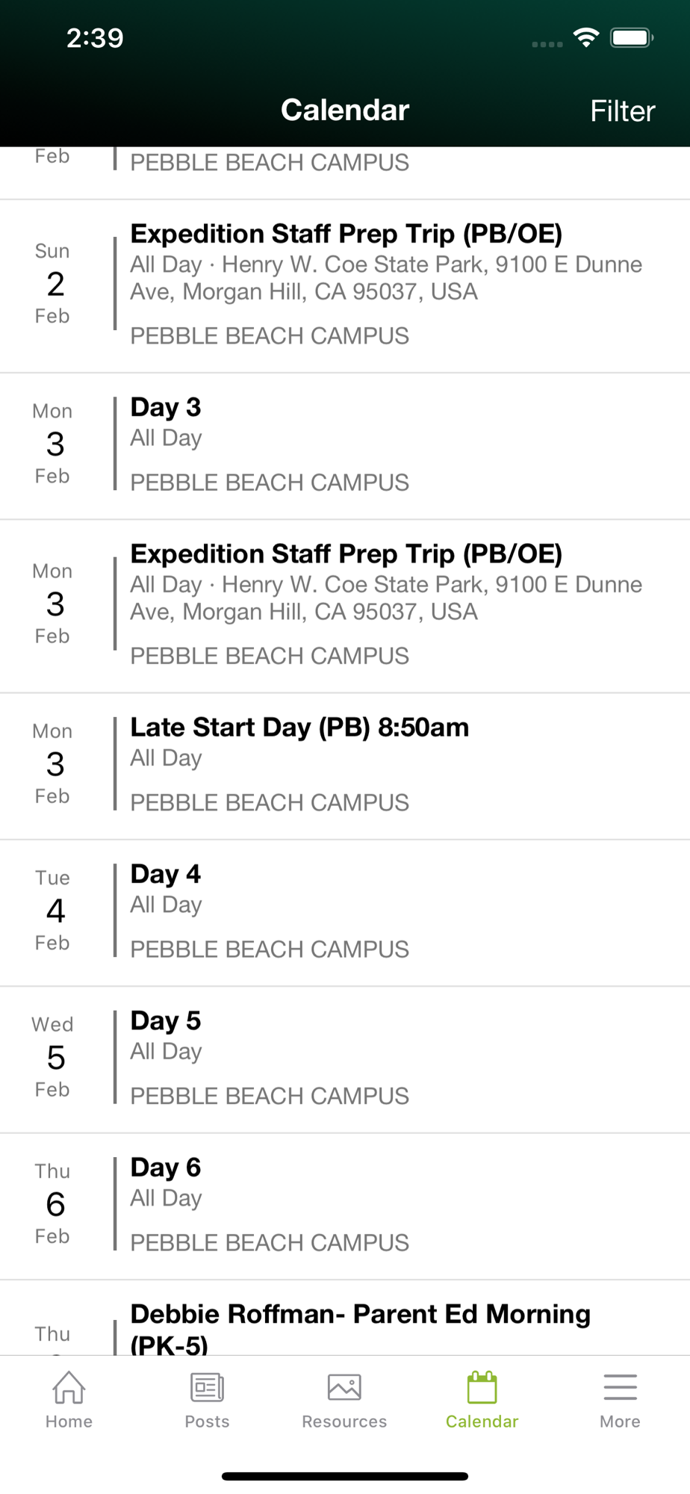690x1494 pixels.
Task: Select the Day 5 event
Action: coord(166,1021)
